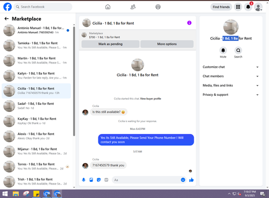This screenshot has width=269, height=198.
Task: Attach a file with photo icon
Action: 91,180
